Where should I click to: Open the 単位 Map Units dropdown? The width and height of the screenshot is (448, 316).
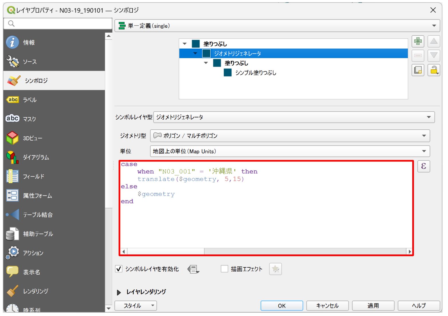(290, 151)
